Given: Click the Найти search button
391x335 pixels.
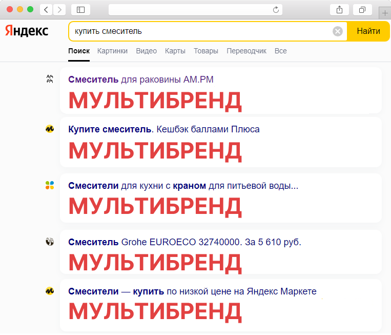Looking at the screenshot, I should (x=368, y=31).
